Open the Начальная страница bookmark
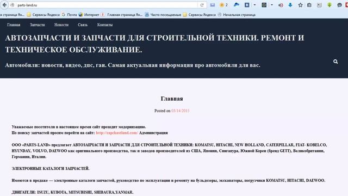This screenshot has width=348, height=196. [237, 15]
